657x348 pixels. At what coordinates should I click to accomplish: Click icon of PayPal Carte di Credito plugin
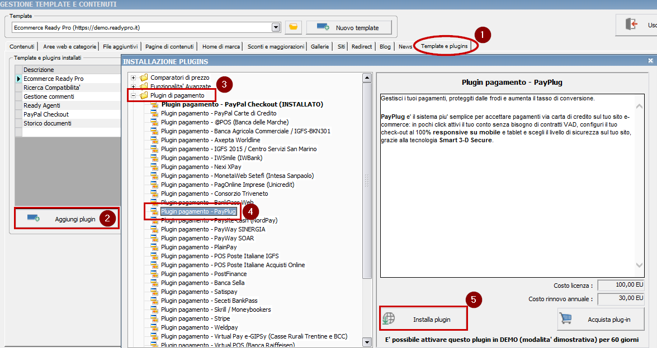pyautogui.click(x=154, y=113)
